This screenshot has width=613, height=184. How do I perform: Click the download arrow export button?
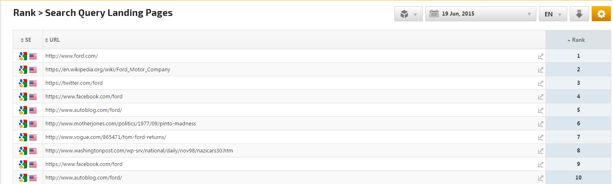[x=579, y=14]
